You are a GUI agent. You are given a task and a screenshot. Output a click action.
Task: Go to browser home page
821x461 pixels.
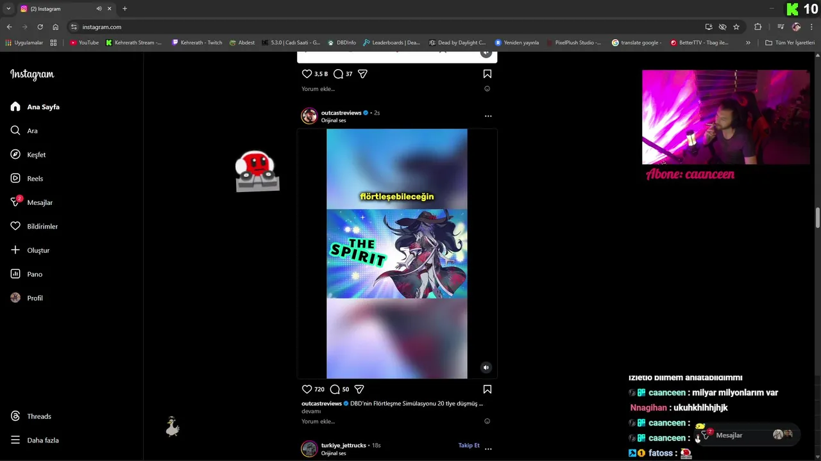56,27
